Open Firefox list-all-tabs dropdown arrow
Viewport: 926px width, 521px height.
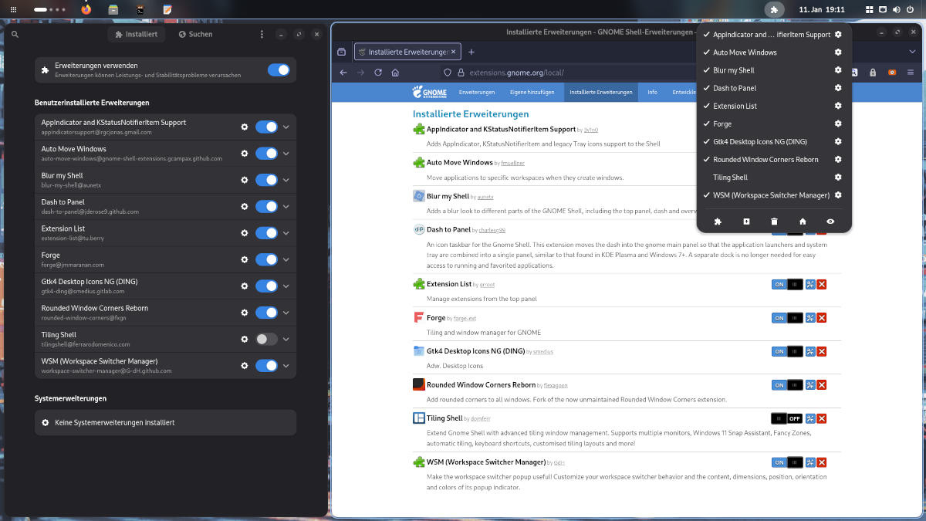(911, 52)
